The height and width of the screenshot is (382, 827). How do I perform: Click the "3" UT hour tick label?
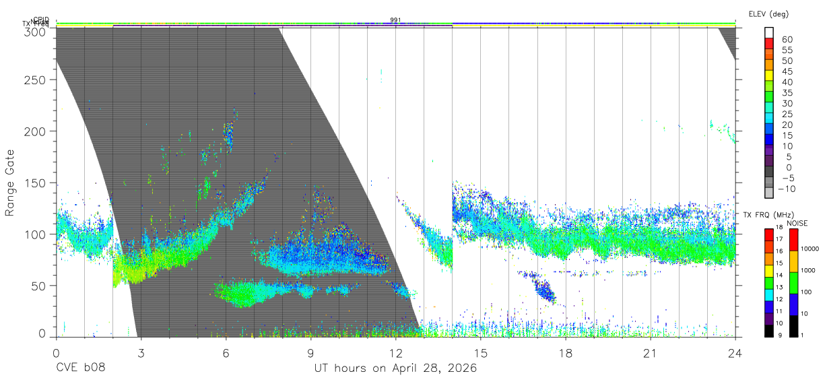(141, 353)
